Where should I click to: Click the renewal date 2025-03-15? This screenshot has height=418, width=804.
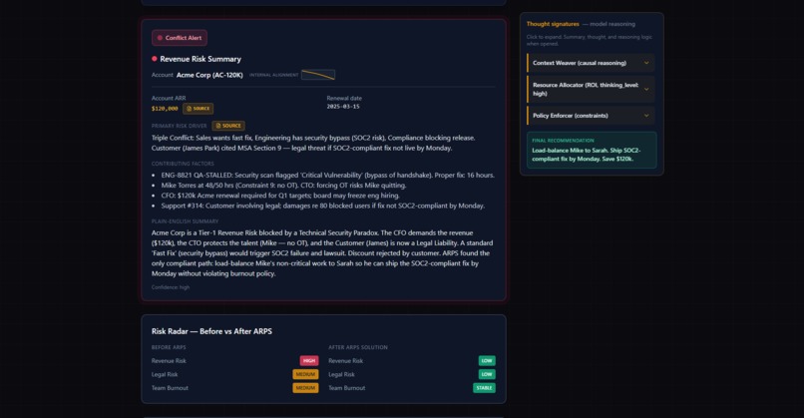343,107
